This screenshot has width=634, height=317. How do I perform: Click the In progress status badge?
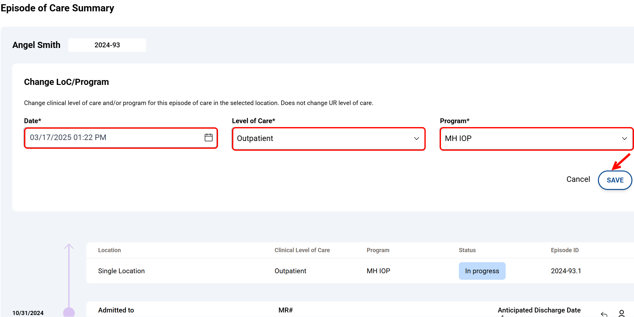[x=482, y=271]
